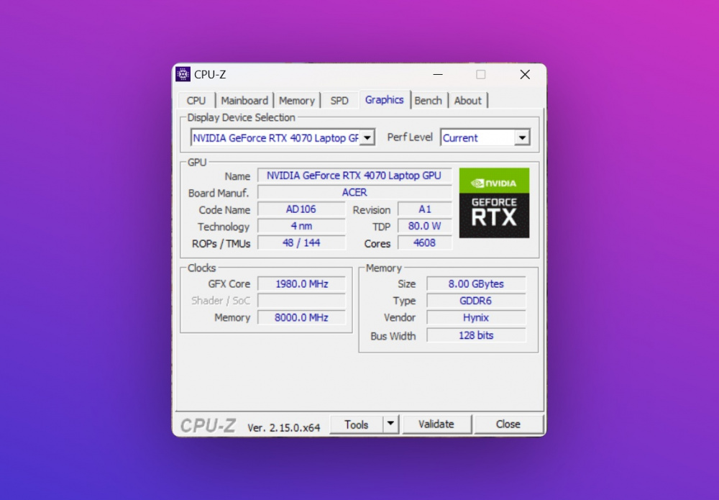This screenshot has height=500, width=719.
Task: Open the Mainboard tab
Action: [244, 101]
